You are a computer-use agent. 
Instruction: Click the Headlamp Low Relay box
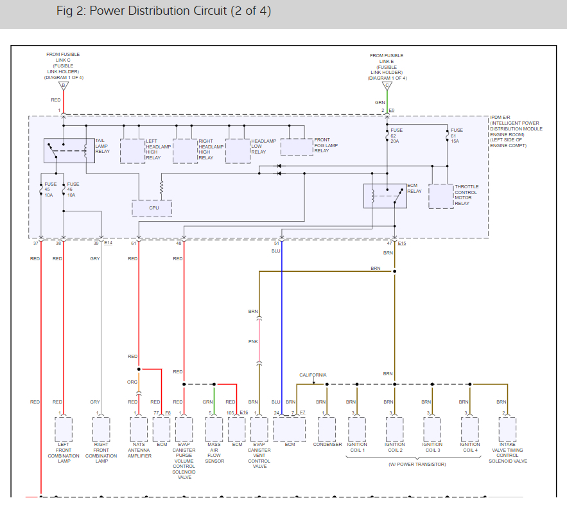tap(238, 151)
